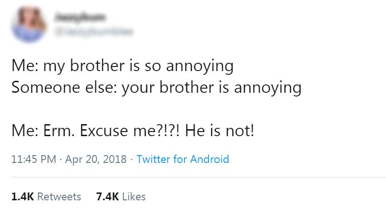The width and height of the screenshot is (386, 210).
Task: Click the Apr 20, 2018 date
Action: (96, 159)
